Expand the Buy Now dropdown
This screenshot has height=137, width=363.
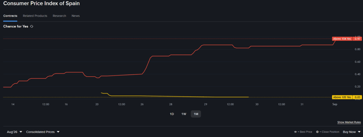coord(351,132)
